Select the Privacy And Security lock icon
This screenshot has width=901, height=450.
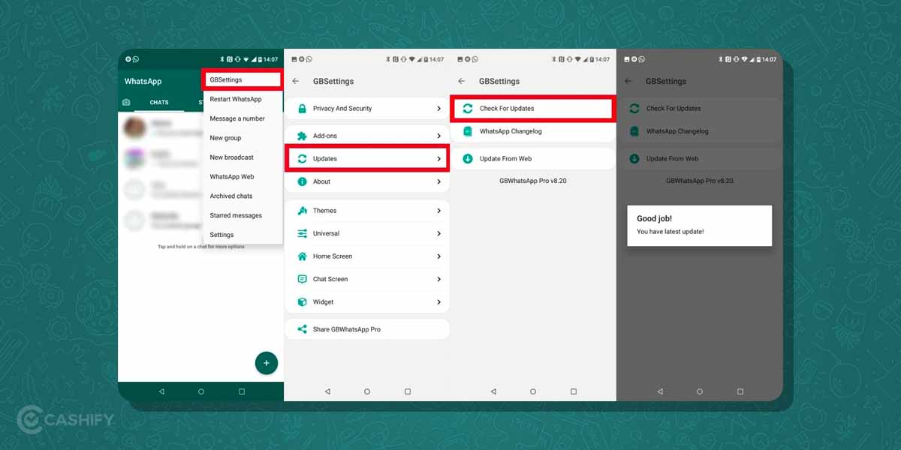pyautogui.click(x=303, y=108)
